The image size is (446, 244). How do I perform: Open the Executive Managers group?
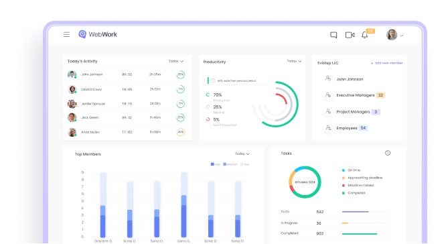click(x=356, y=95)
